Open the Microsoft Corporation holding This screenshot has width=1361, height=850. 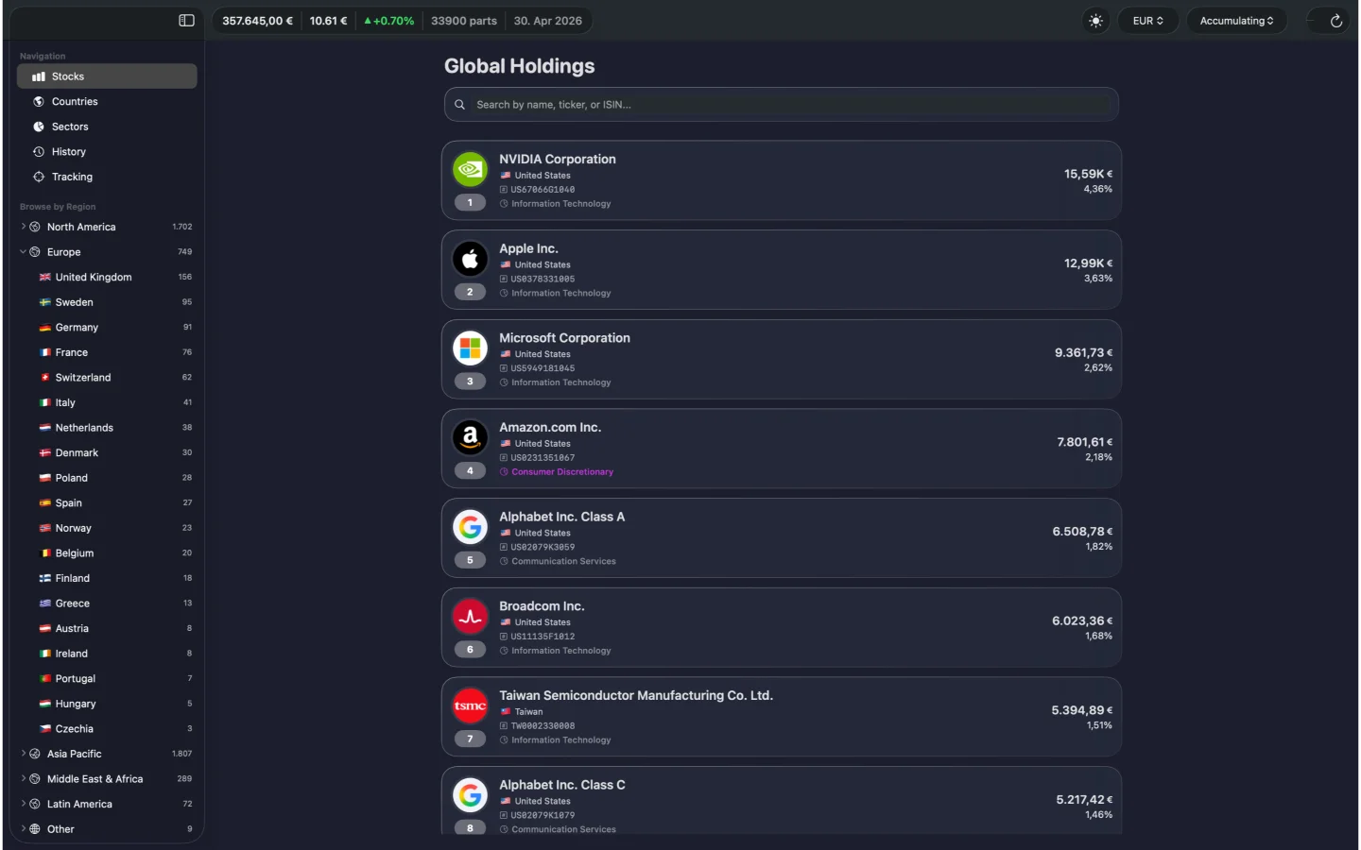(782, 359)
